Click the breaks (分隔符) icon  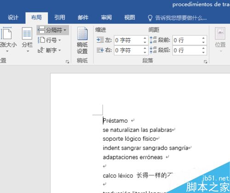point(41,30)
